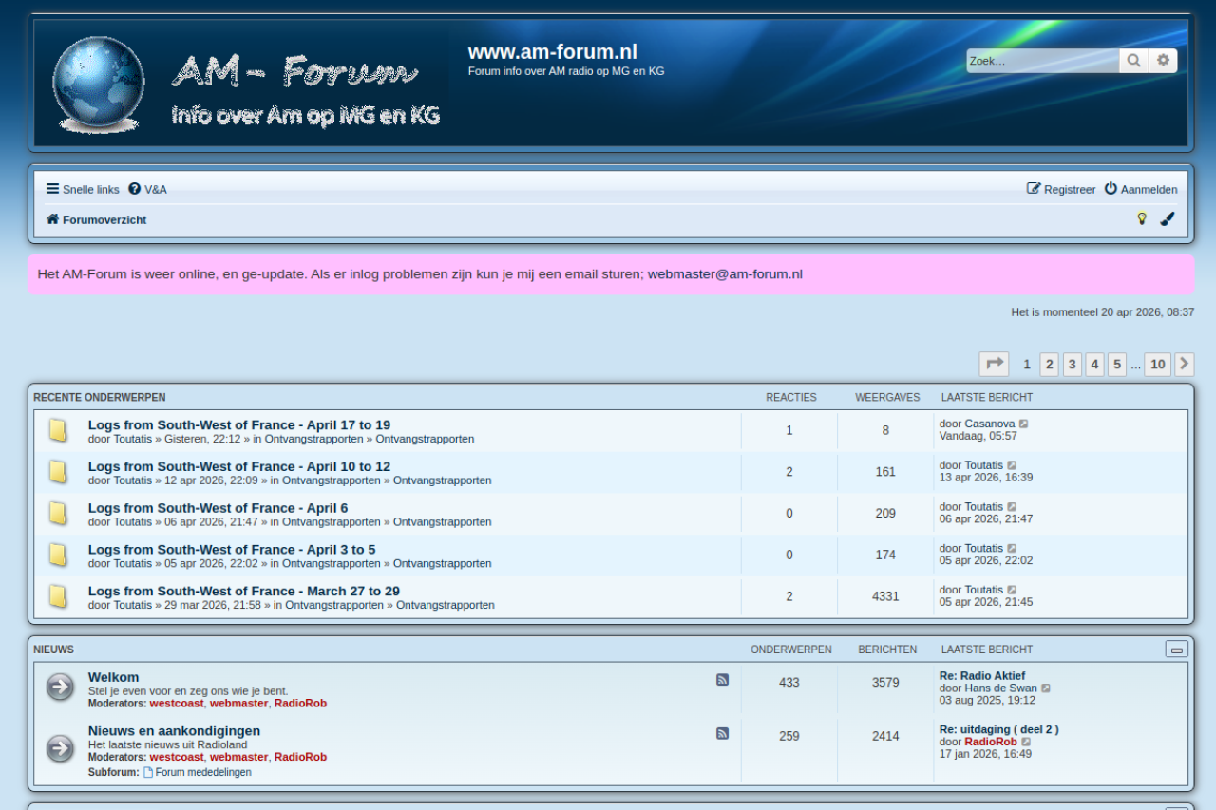This screenshot has height=810, width=1216.
Task: Open topic Logs from South-West of France - April 10 to 12
Action: coord(239,466)
